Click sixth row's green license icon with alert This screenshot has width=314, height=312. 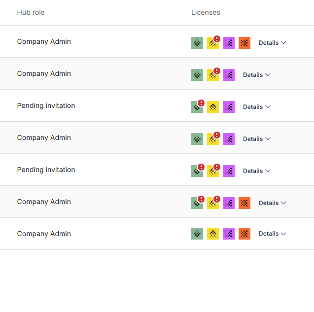point(197,203)
